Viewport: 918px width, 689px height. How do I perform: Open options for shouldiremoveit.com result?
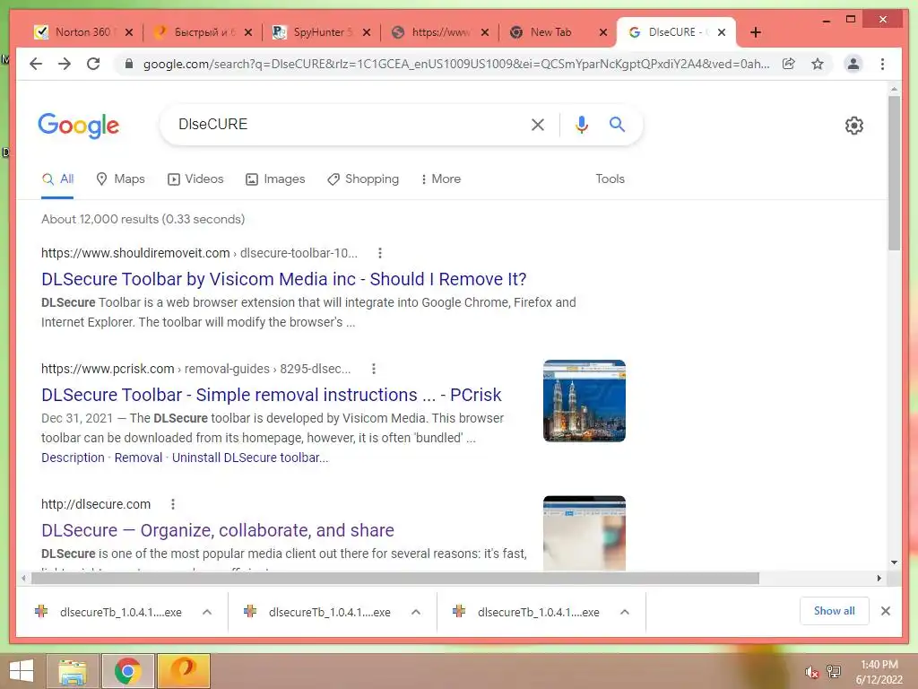click(380, 253)
